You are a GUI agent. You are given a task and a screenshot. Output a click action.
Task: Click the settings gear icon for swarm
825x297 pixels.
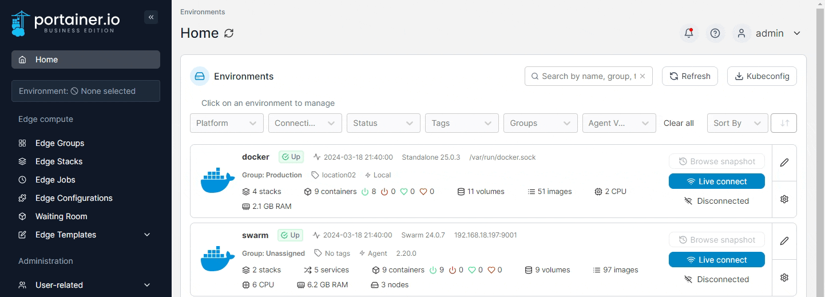pyautogui.click(x=784, y=278)
